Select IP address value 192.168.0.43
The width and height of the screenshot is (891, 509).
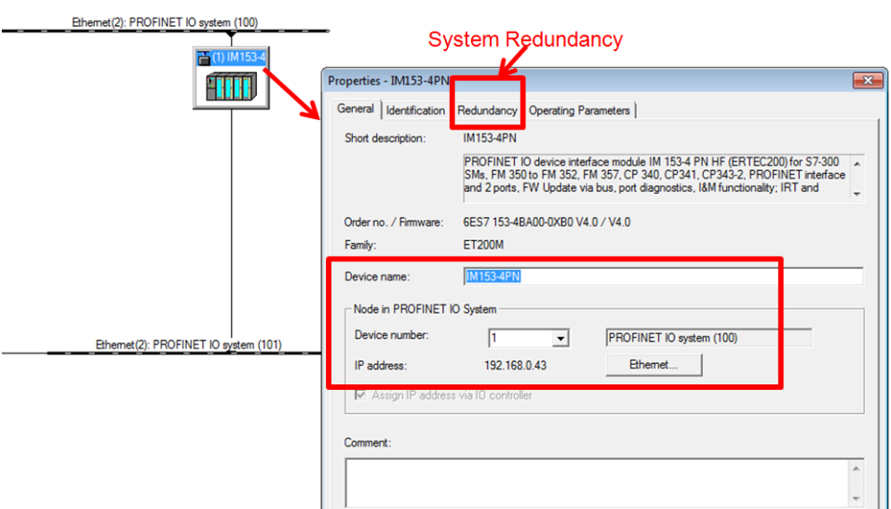pos(516,366)
